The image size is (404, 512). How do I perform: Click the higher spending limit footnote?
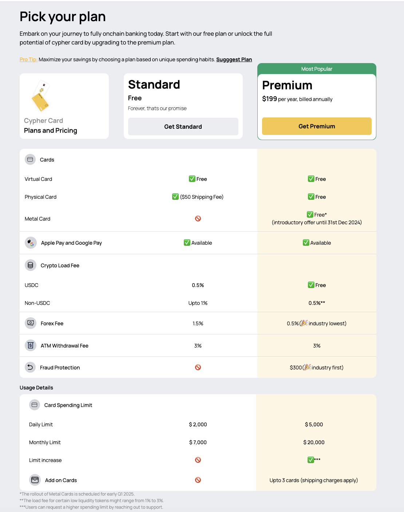pyautogui.click(x=91, y=507)
